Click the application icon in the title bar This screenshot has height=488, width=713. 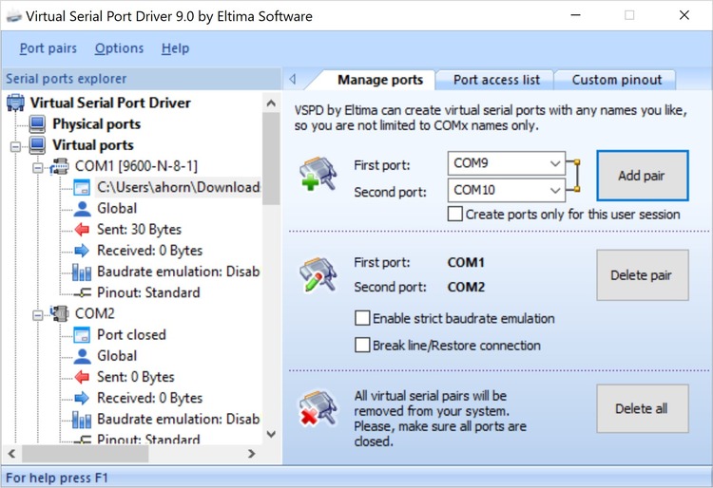coord(13,16)
